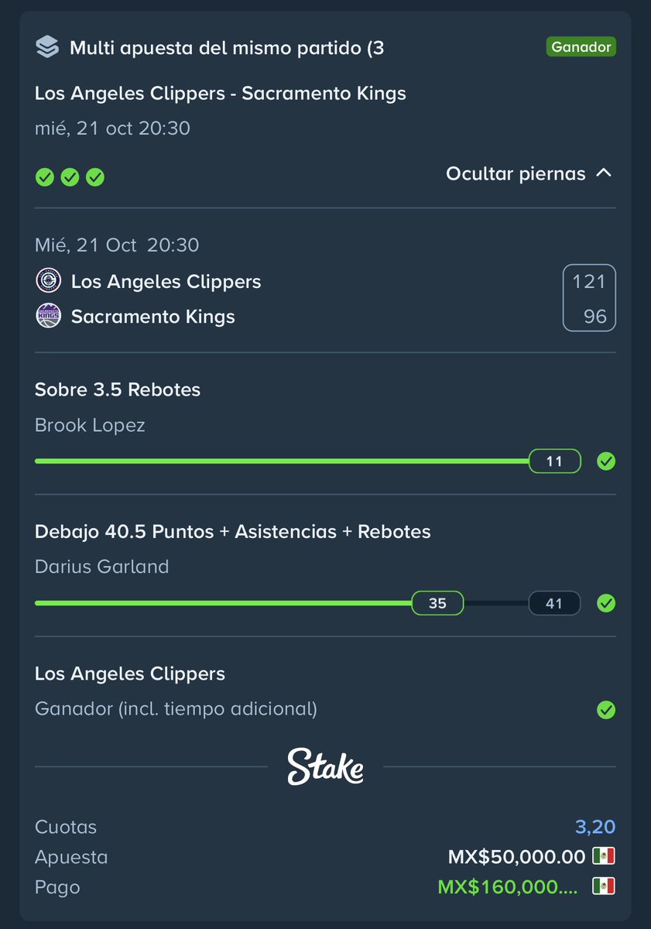Click the multi-bet layers icon
Image resolution: width=651 pixels, height=929 pixels.
pyautogui.click(x=47, y=47)
